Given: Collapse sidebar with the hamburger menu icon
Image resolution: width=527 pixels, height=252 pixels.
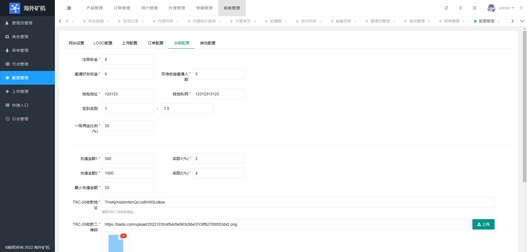Looking at the screenshot, I should tap(69, 8).
